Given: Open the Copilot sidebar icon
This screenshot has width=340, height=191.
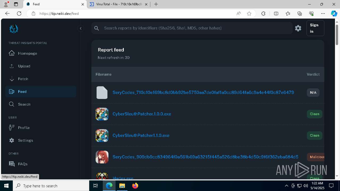Looking at the screenshot, I should click(x=334, y=14).
